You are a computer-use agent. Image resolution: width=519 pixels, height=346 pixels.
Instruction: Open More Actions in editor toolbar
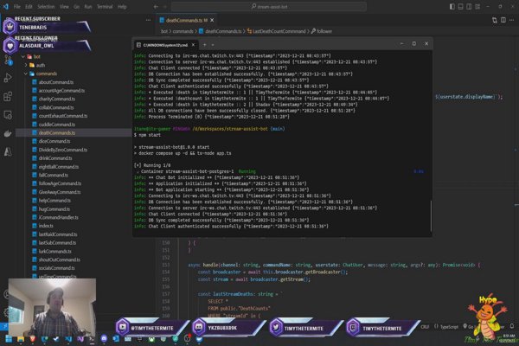(x=512, y=20)
